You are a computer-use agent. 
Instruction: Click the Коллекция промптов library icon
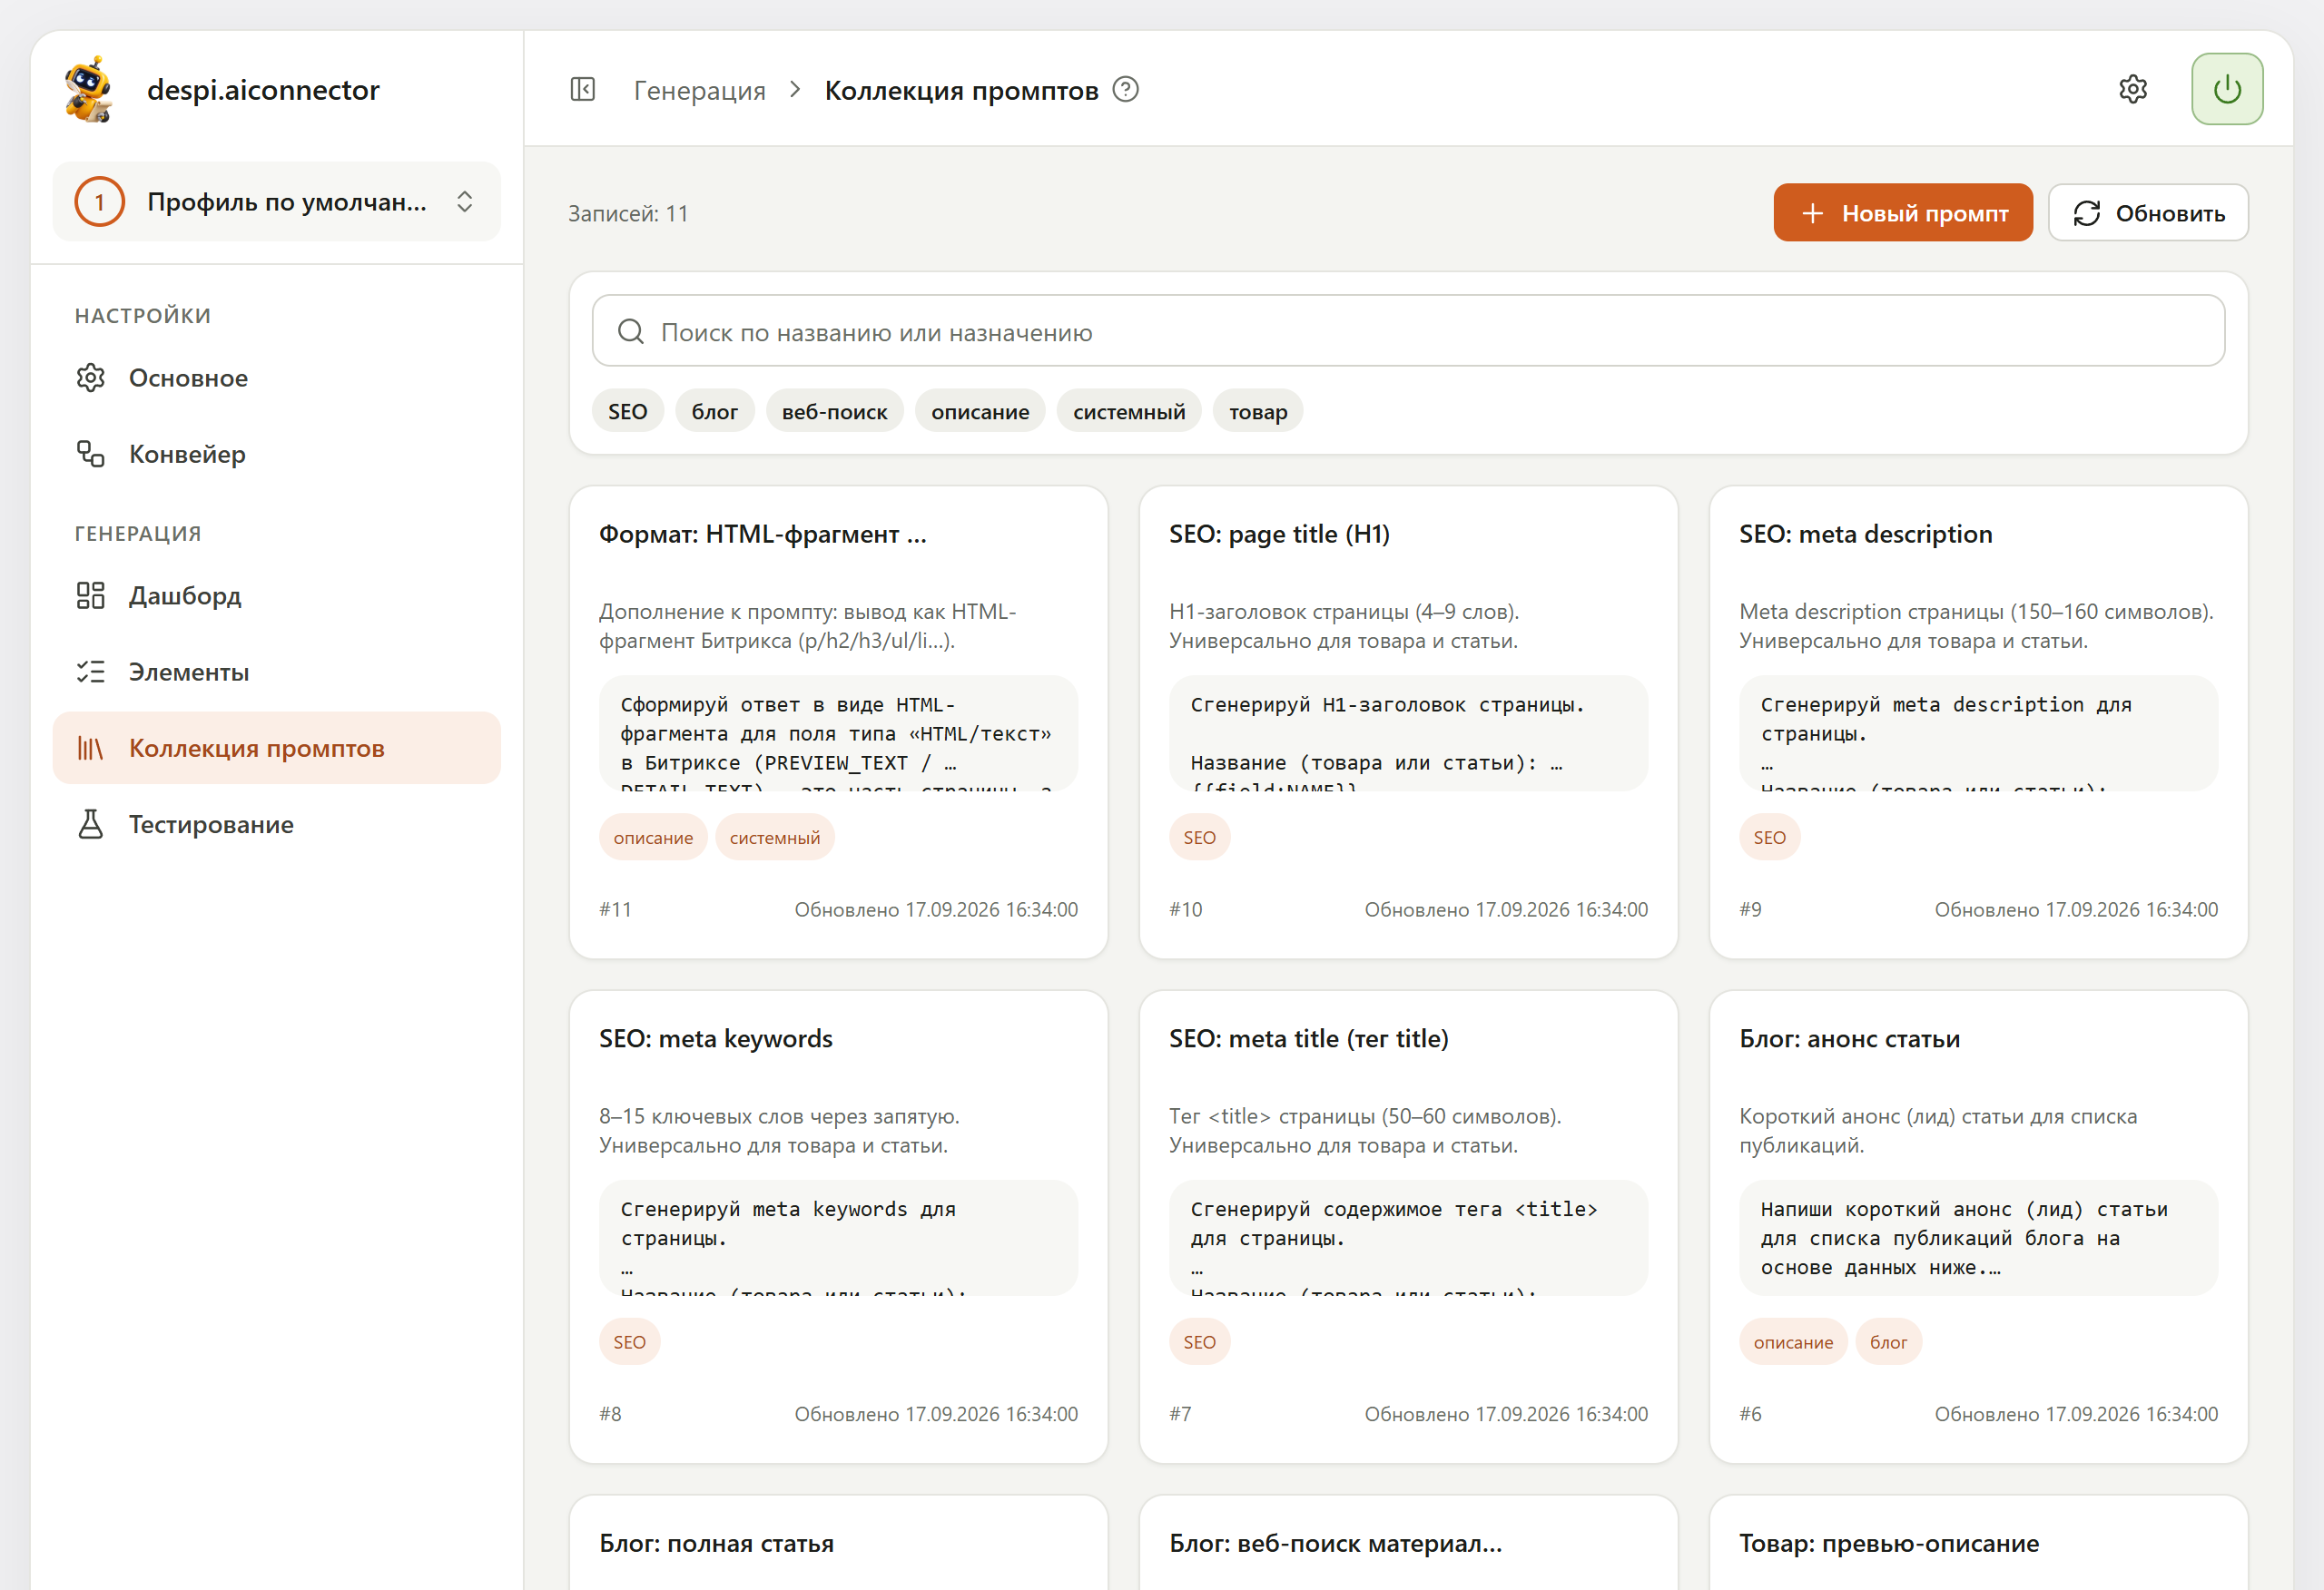[91, 748]
